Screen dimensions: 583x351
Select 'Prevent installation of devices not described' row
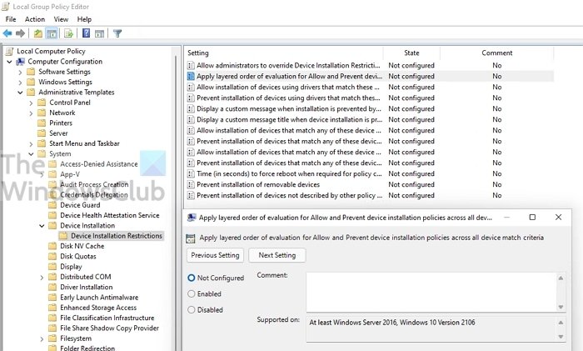pyautogui.click(x=370, y=195)
